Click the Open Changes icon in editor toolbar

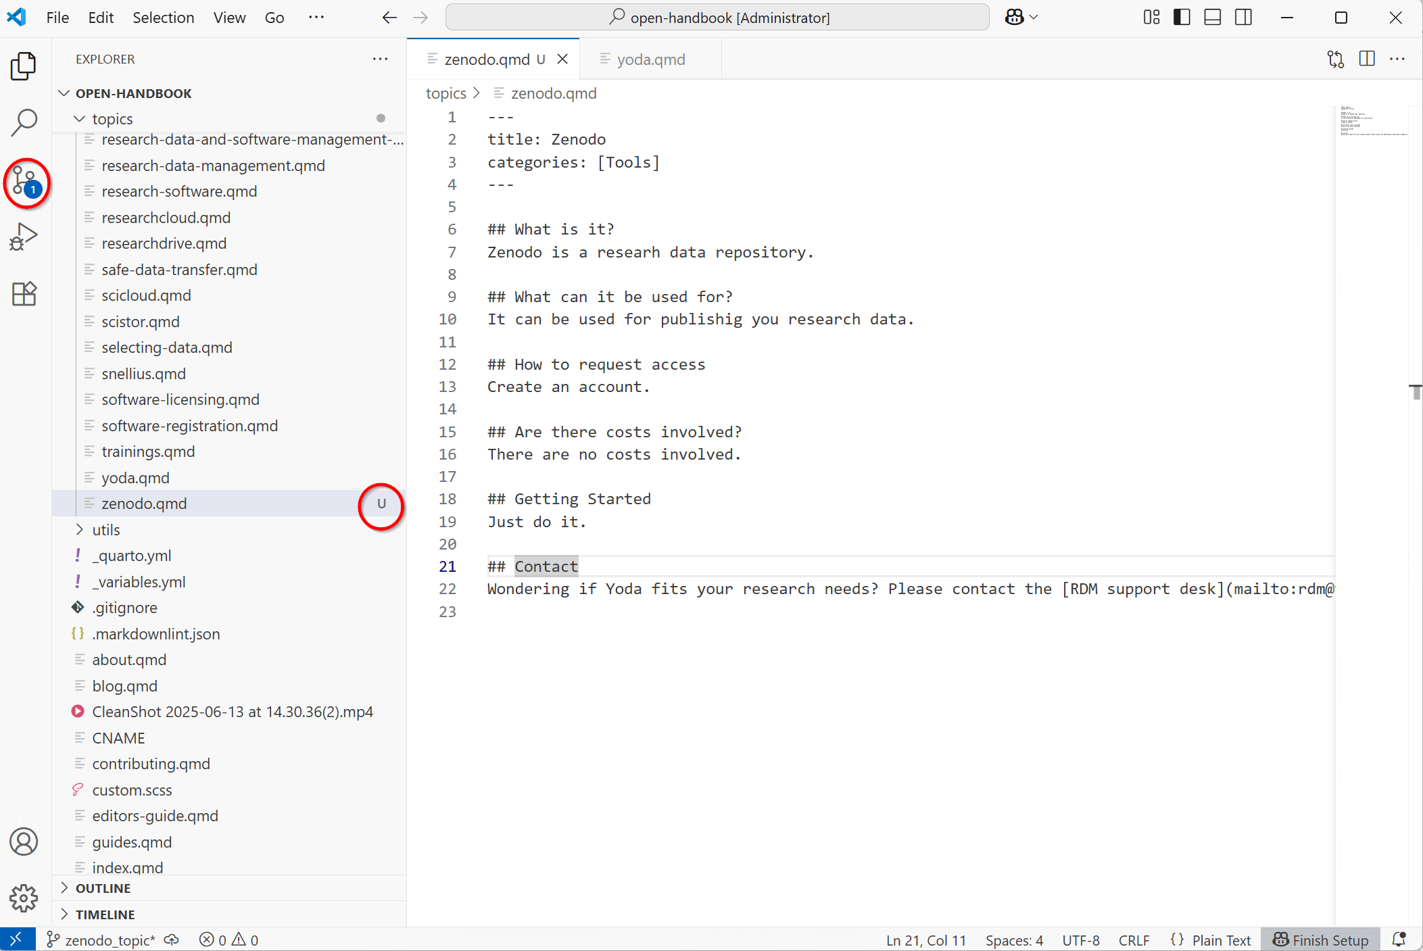tap(1335, 59)
